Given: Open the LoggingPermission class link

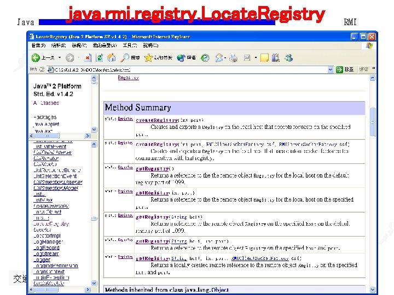Looking at the screenshot, I should (x=55, y=265).
